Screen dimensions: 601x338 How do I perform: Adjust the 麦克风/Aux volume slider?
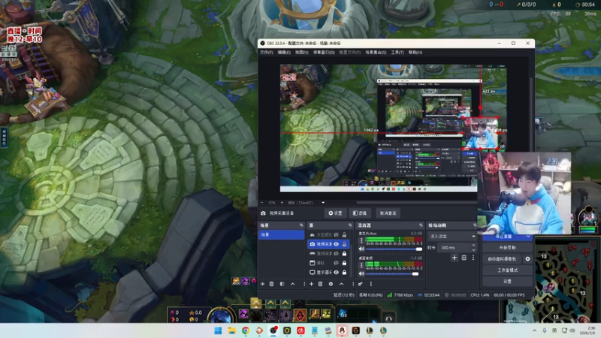[x=394, y=249]
